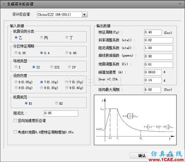This screenshot has width=185, height=162.
Task: Select intensity 8 (0.20g) option
Action: (x=16, y=88)
